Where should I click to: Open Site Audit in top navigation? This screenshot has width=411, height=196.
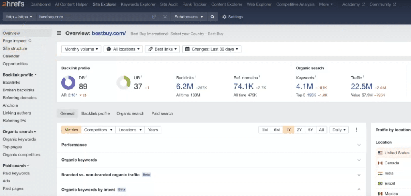pyautogui.click(x=169, y=4)
